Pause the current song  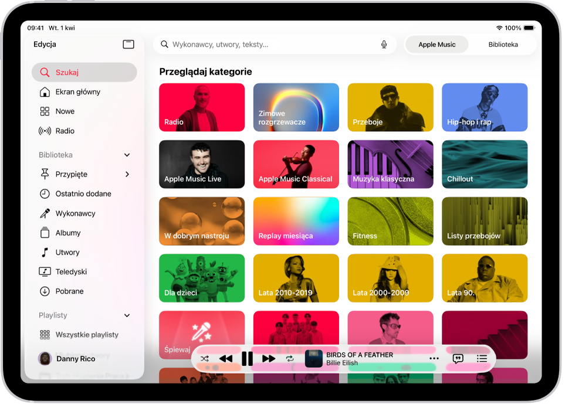[247, 359]
